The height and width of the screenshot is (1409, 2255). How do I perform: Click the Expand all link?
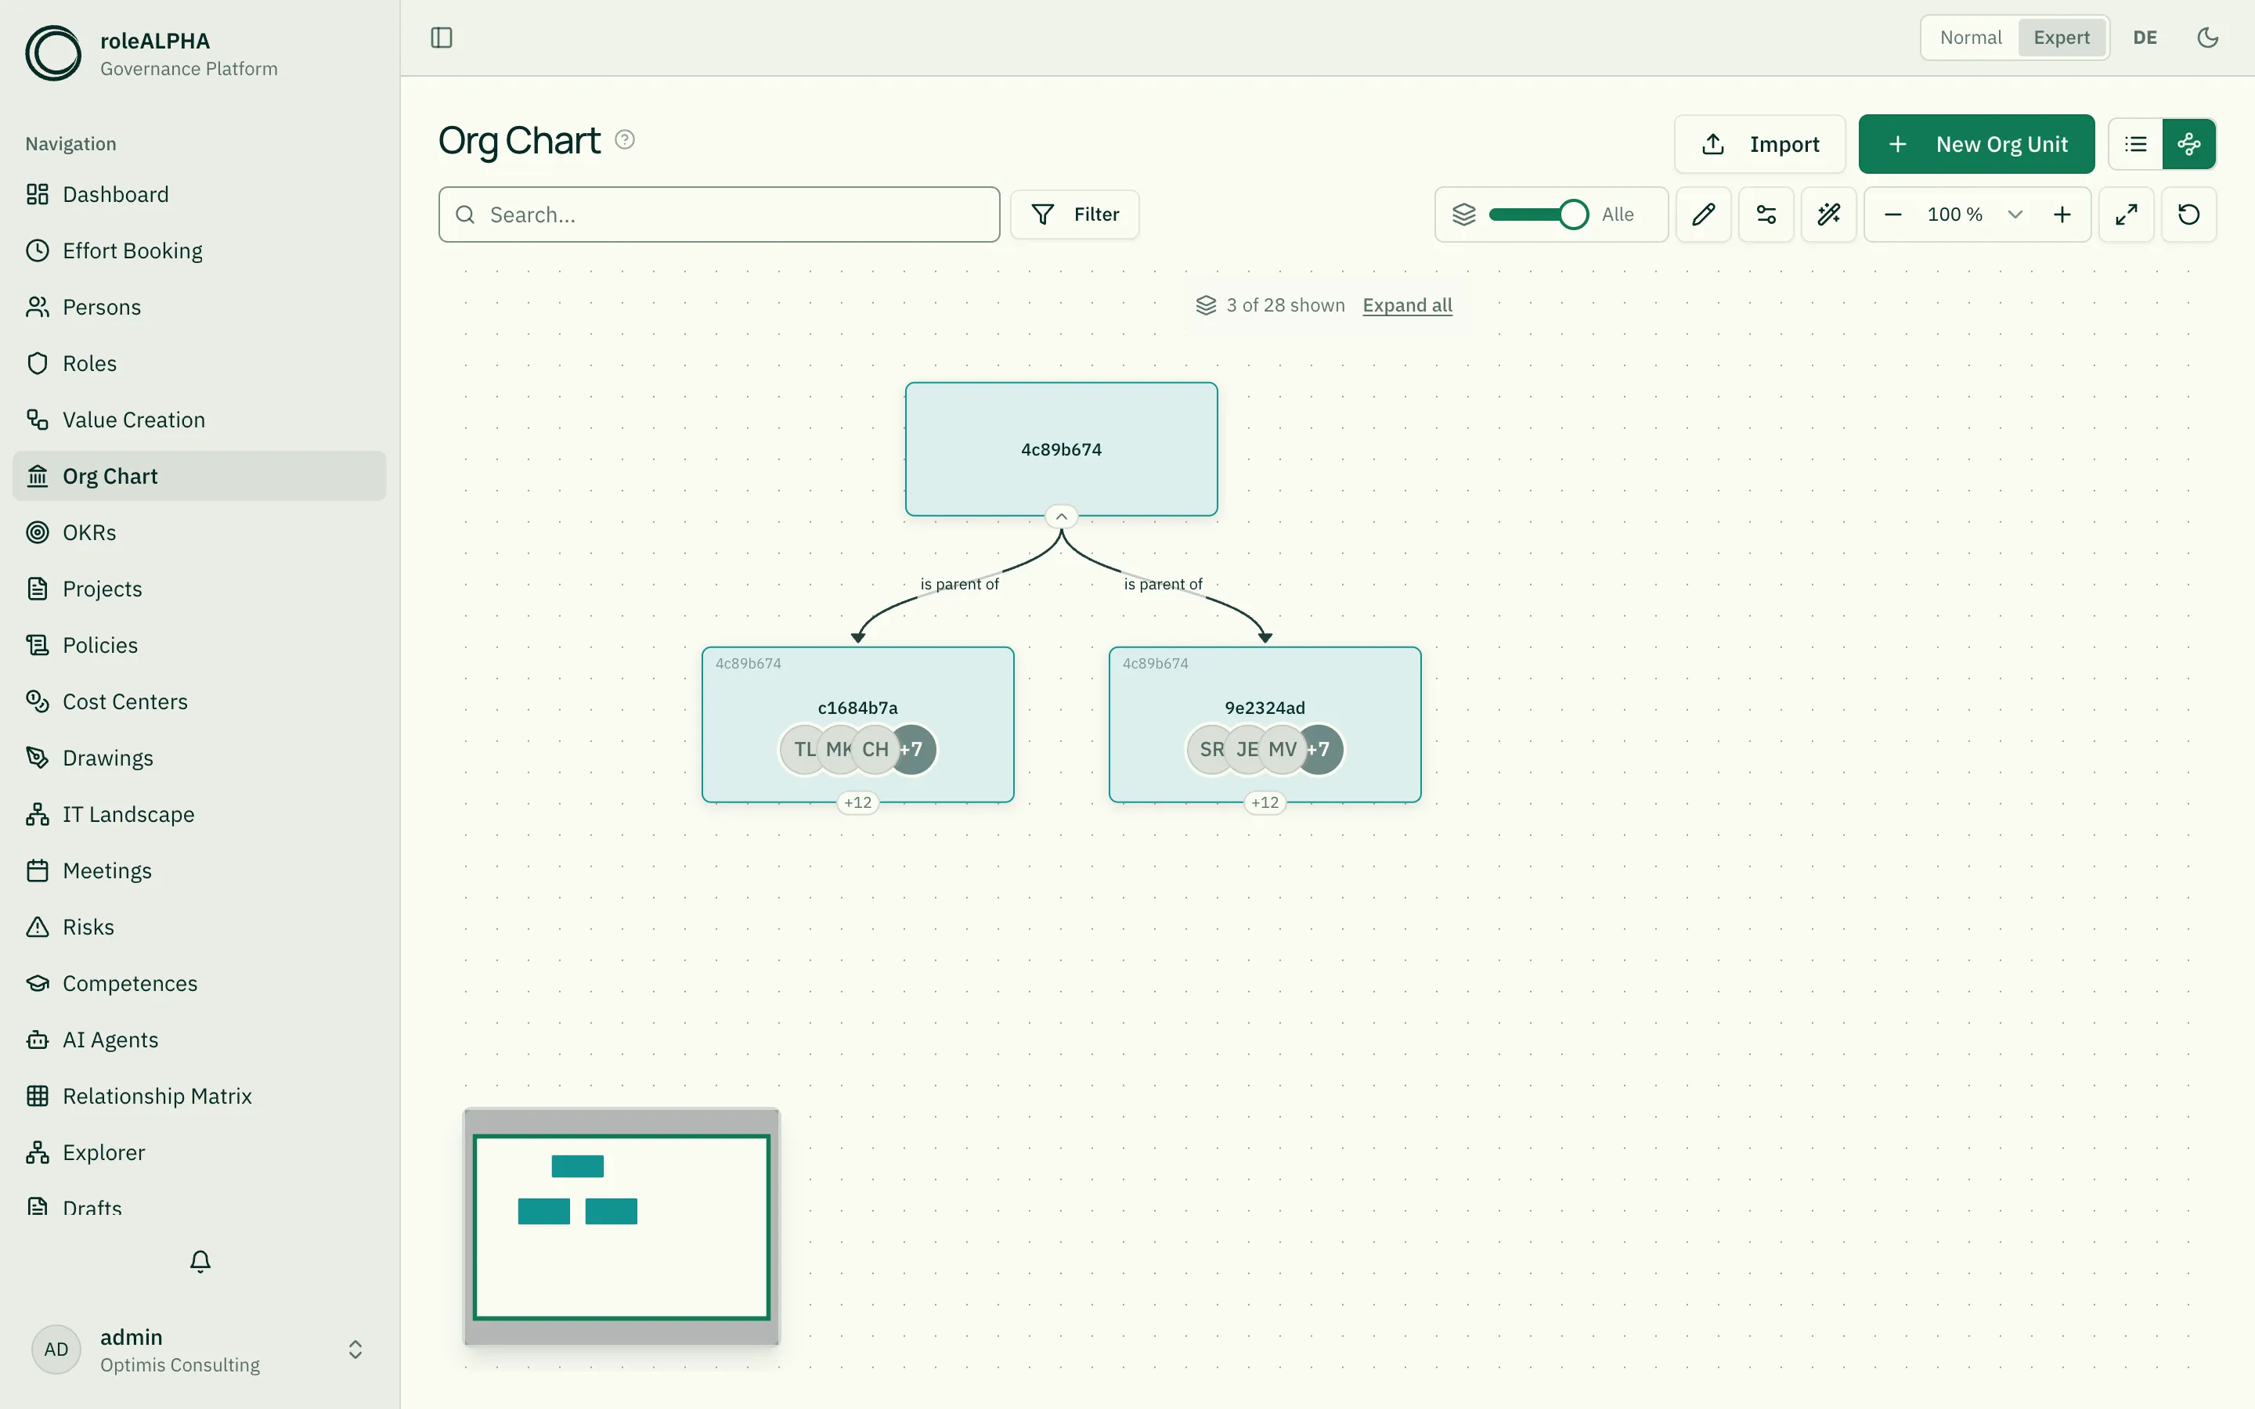click(1407, 305)
